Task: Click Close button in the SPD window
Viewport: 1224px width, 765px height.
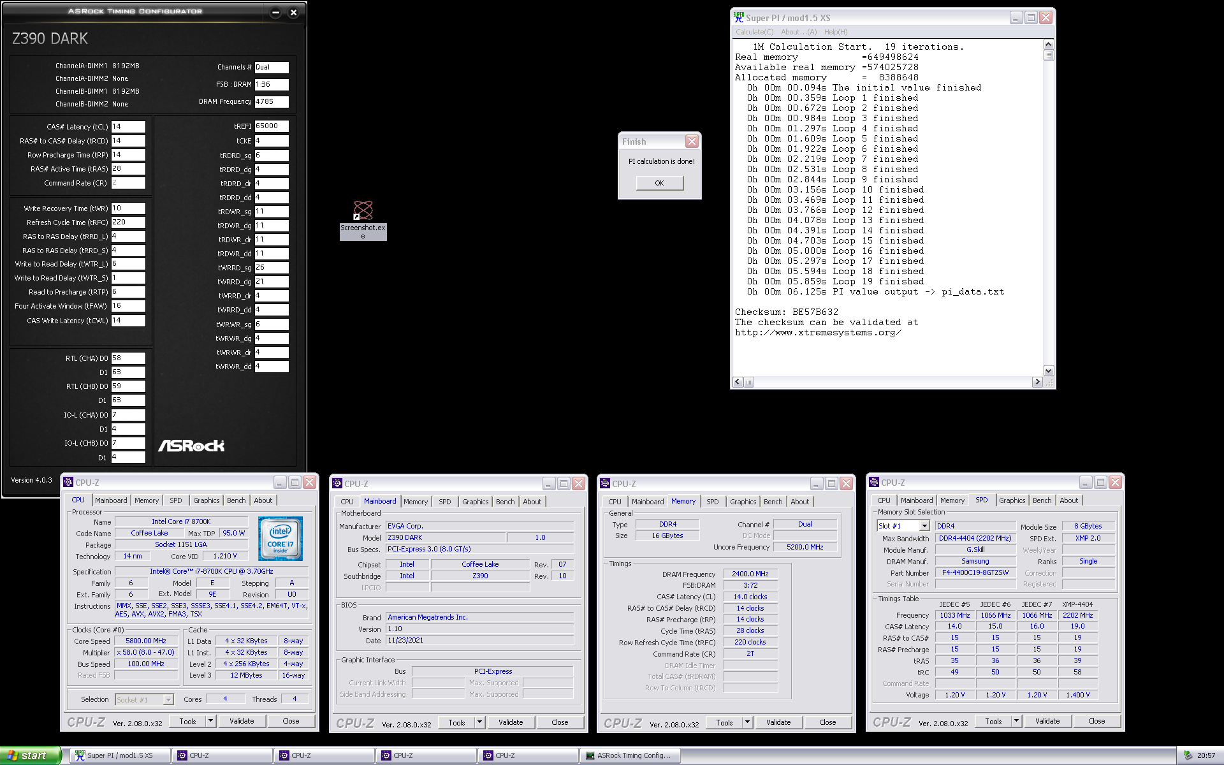Action: (1096, 721)
